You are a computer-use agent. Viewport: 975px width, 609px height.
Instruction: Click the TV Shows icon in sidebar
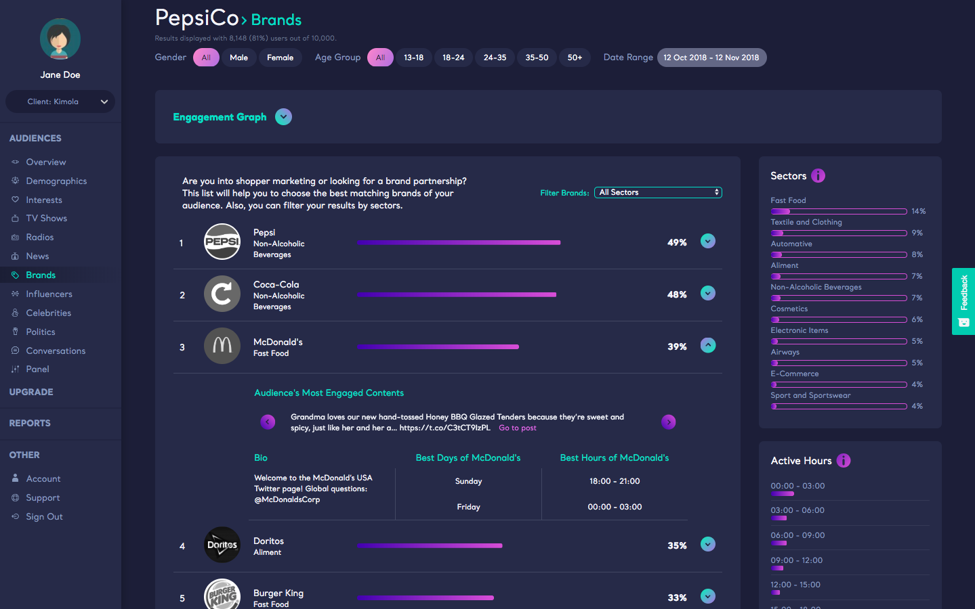pos(15,219)
